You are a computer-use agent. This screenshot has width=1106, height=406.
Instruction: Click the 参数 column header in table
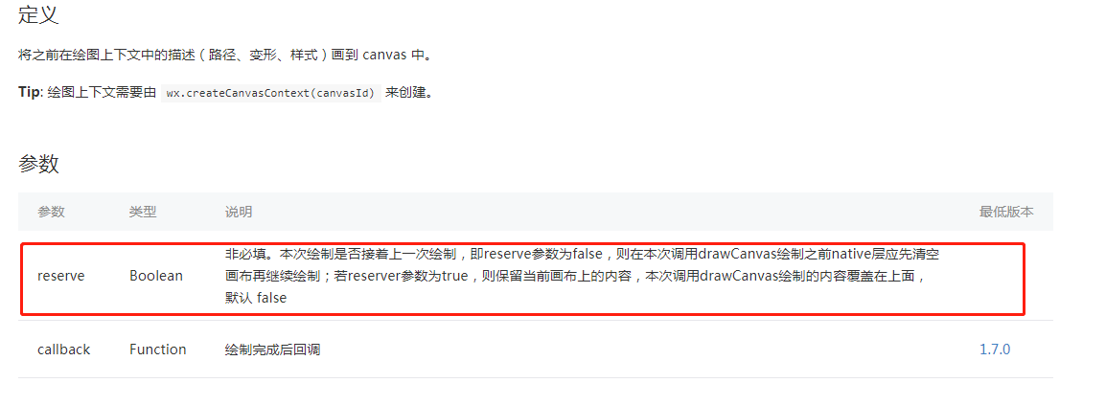pyautogui.click(x=51, y=212)
